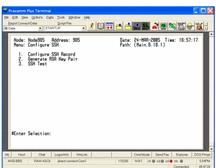Click the Script File label
The width and height of the screenshot is (216, 168).
[x=65, y=23]
